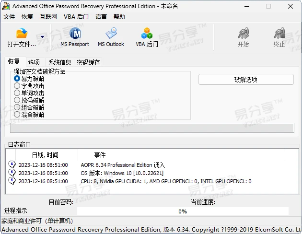Screen dimensions: 302x234
Task: Click info icon of OS 版本 log row
Action: click(x=12, y=173)
